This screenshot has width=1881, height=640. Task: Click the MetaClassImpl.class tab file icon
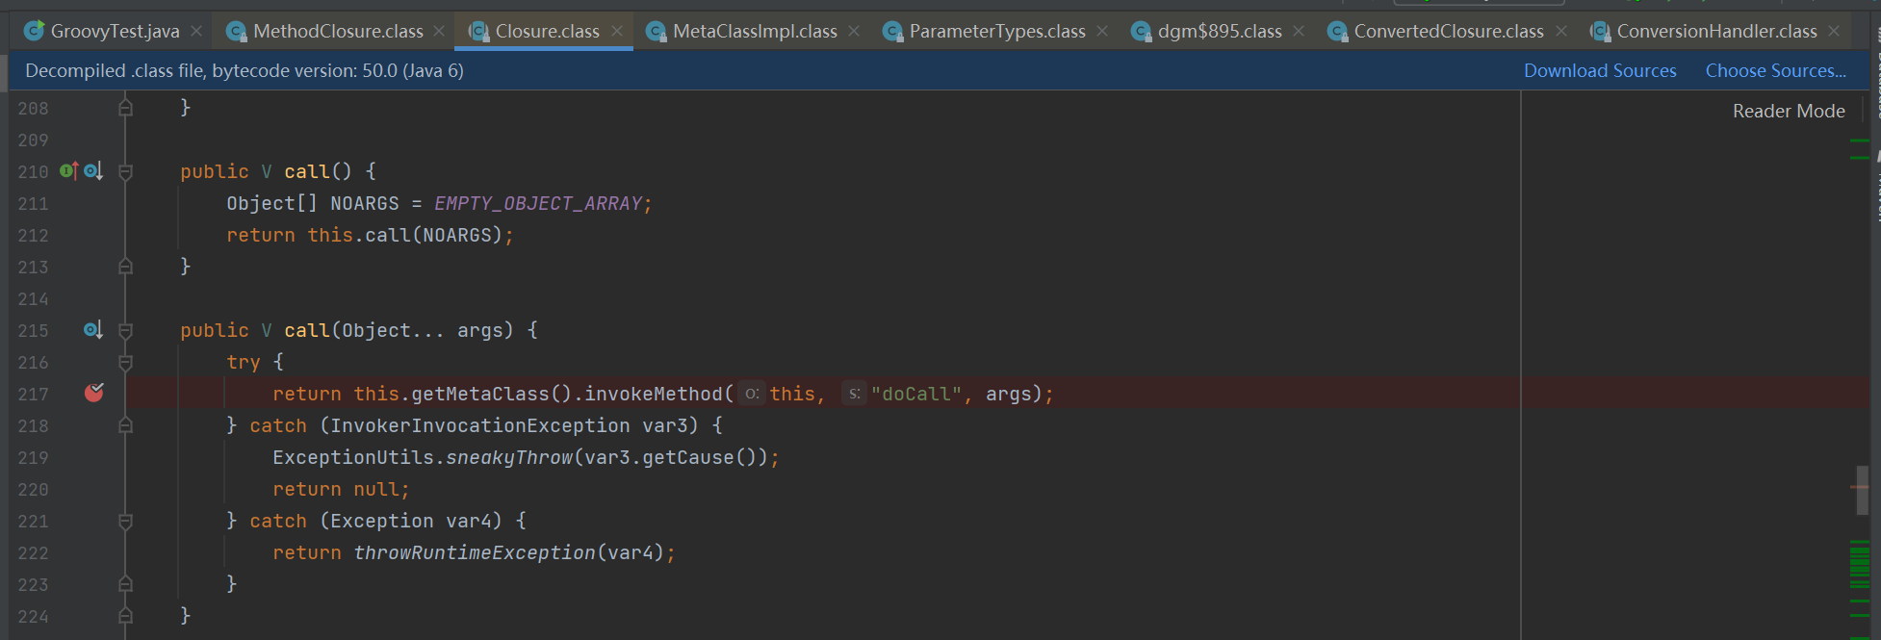point(656,32)
